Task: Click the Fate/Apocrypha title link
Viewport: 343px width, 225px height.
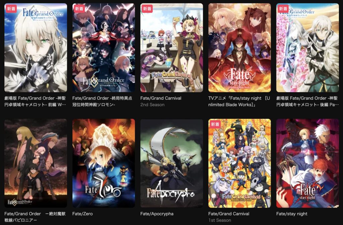Action: (157, 214)
